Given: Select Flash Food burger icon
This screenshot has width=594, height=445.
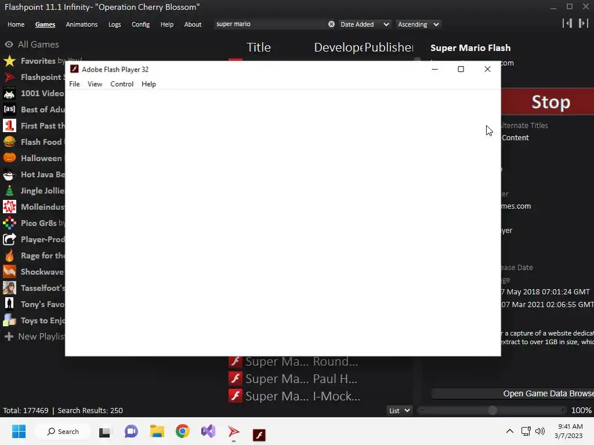Looking at the screenshot, I should click(9, 142).
